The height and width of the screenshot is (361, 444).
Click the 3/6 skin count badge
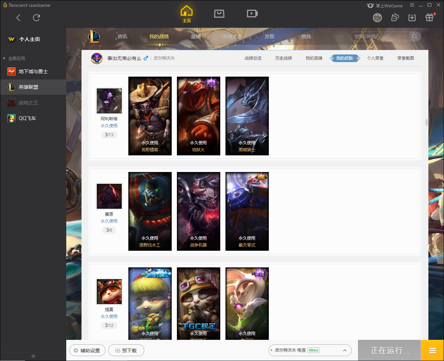[109, 230]
